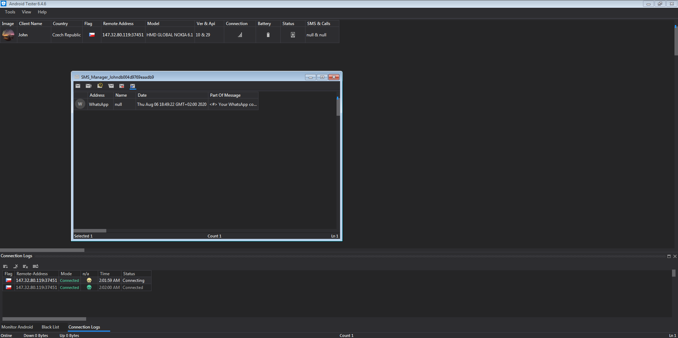Click the phone status icon for John
The width and height of the screenshot is (678, 338).
(293, 35)
